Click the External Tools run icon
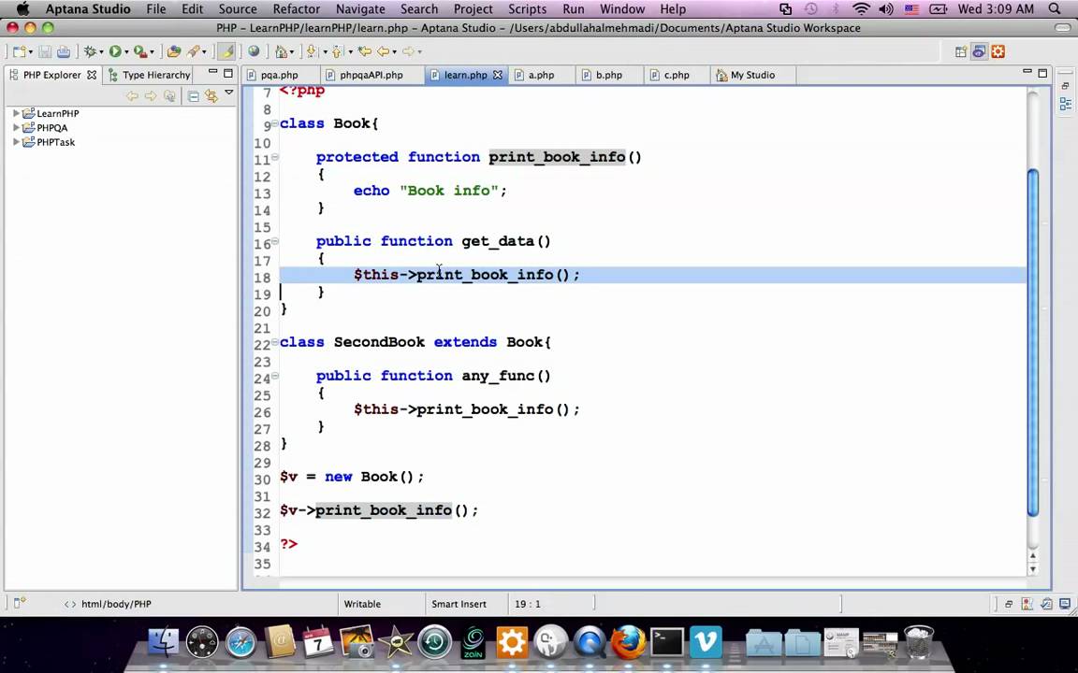Viewport: 1078px width, 673px height. 139,51
